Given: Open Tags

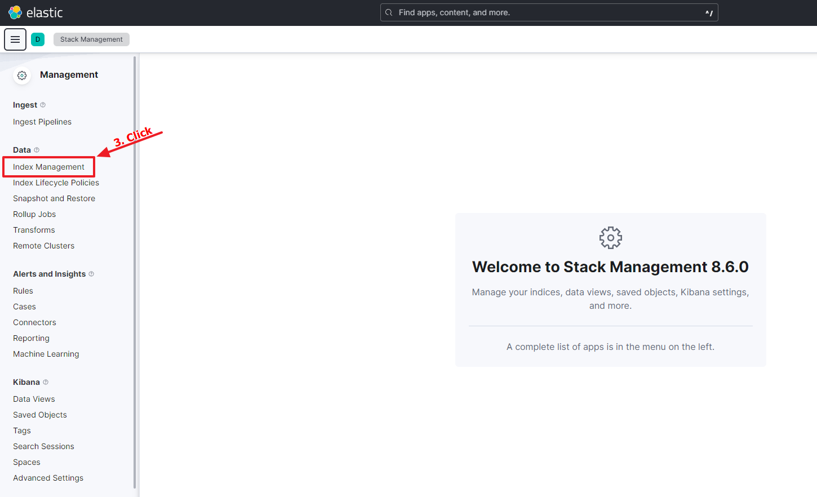Looking at the screenshot, I should coord(22,431).
